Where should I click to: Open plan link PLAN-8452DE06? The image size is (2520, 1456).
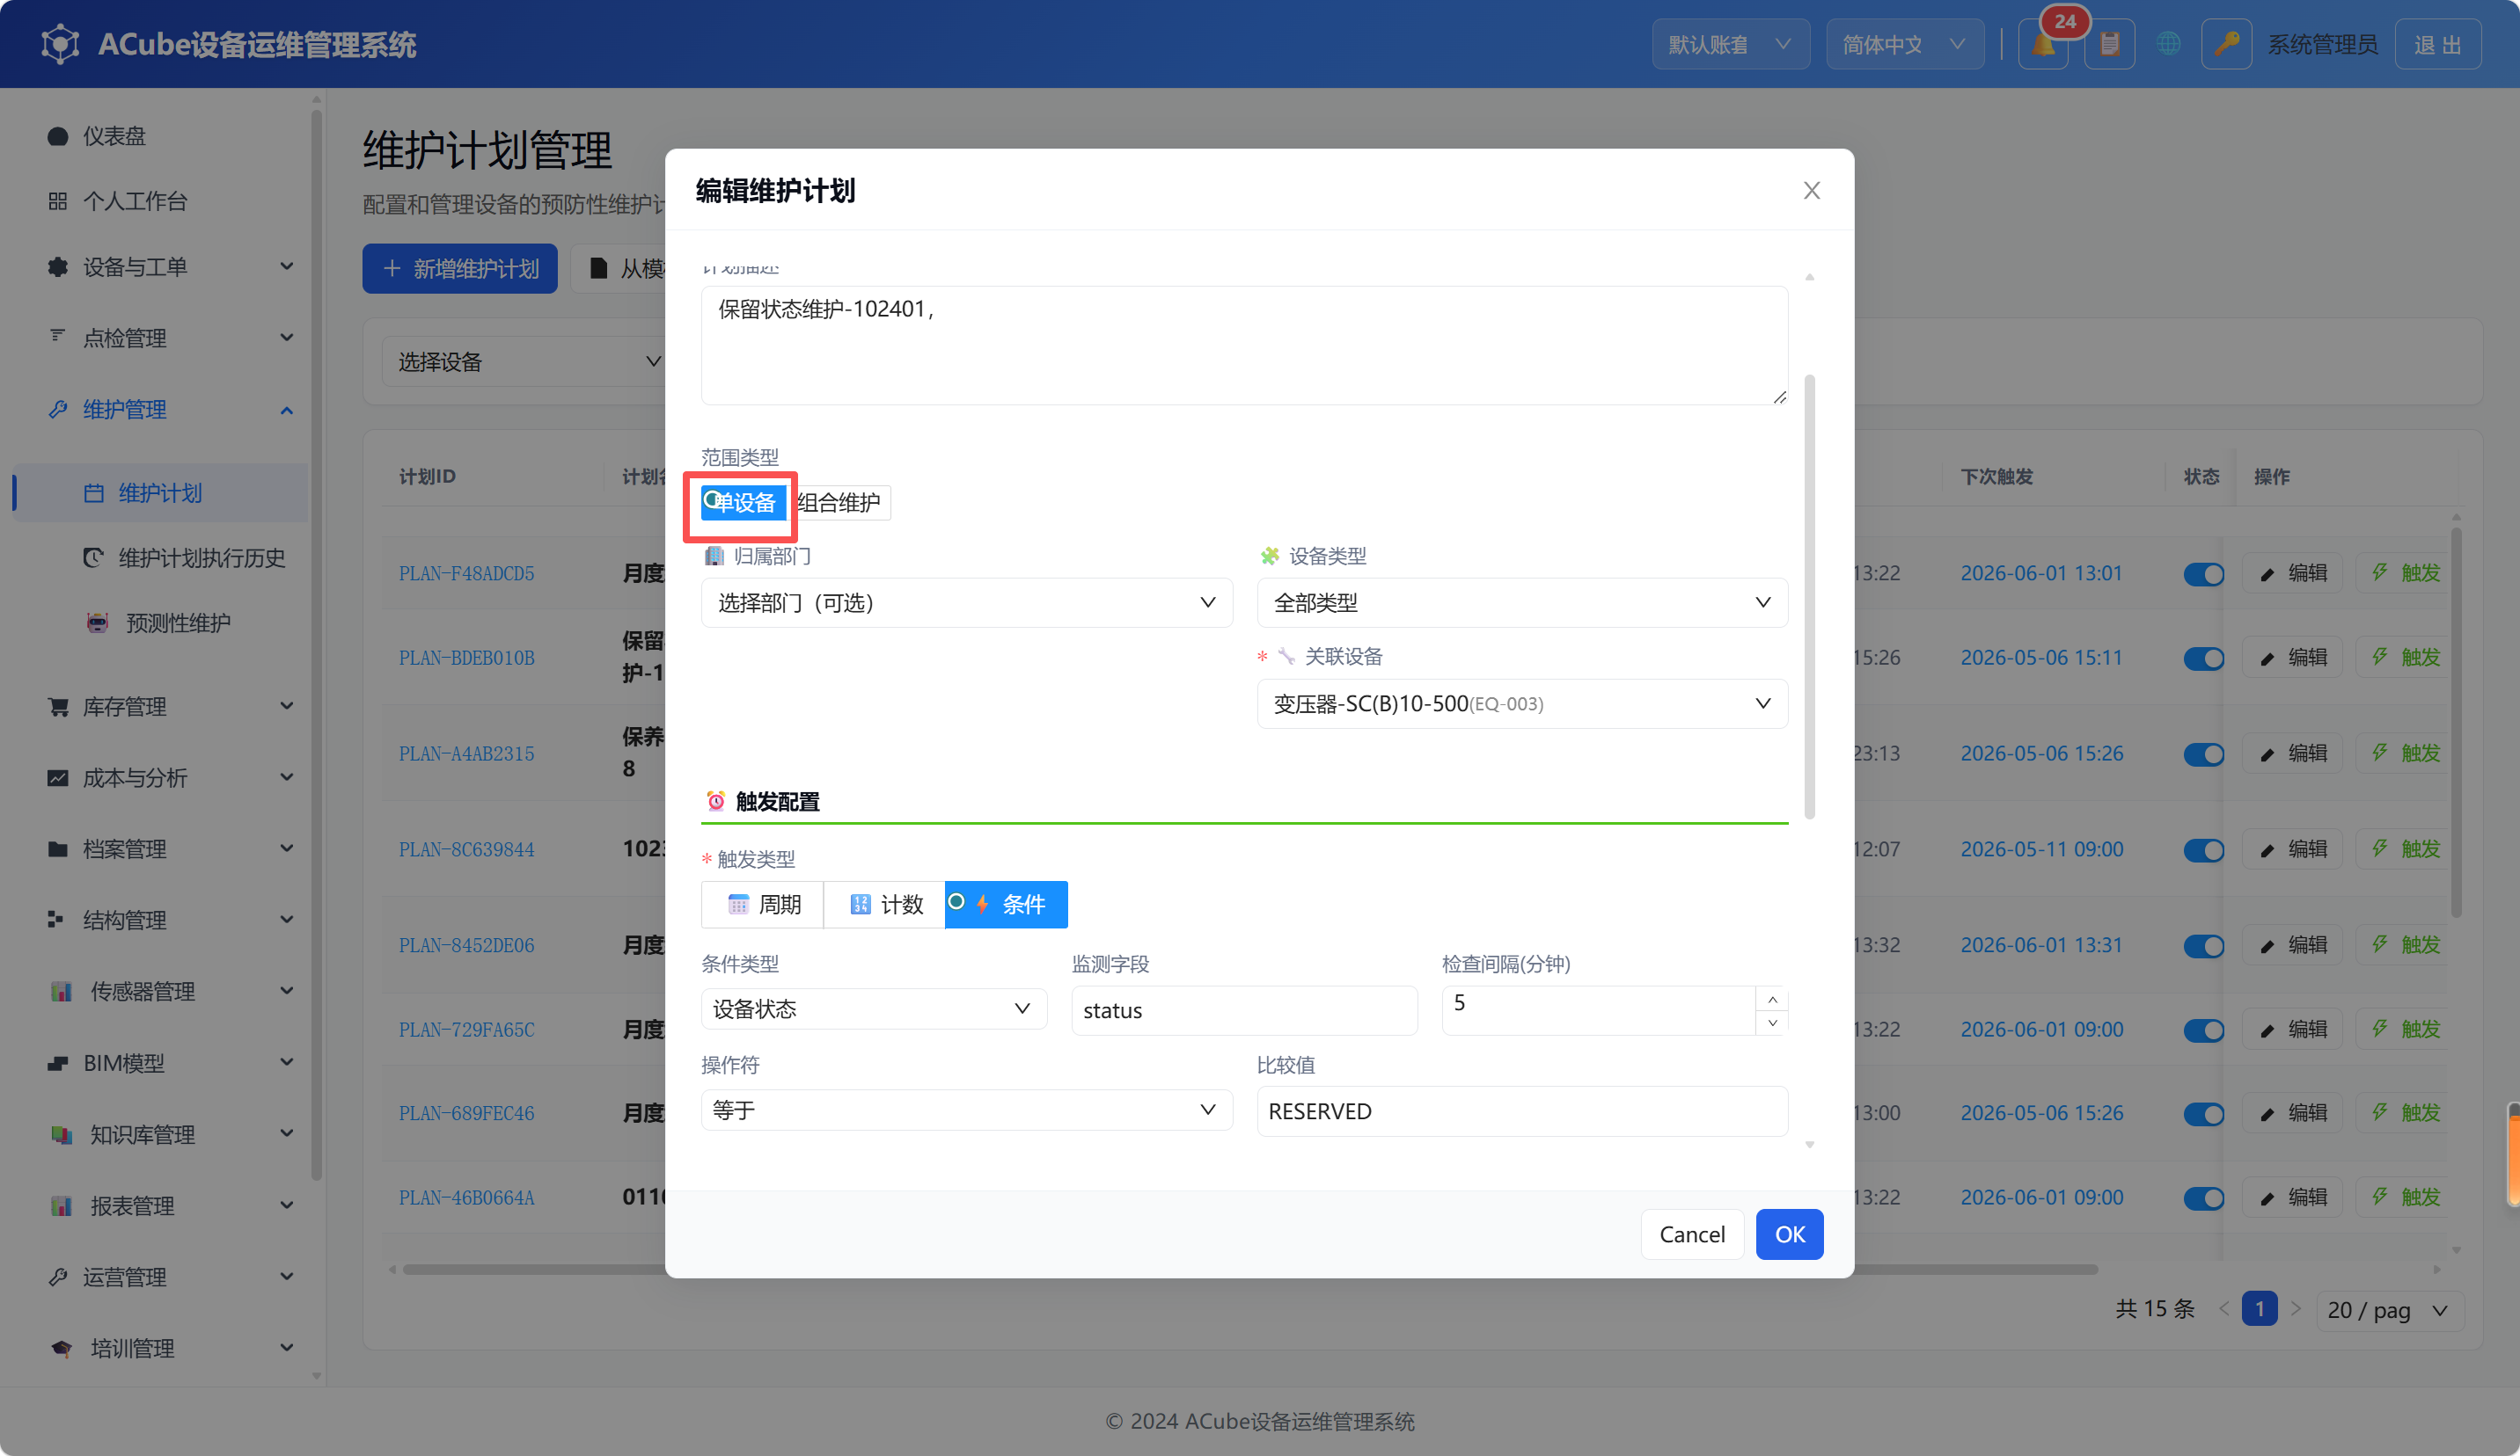[467, 945]
